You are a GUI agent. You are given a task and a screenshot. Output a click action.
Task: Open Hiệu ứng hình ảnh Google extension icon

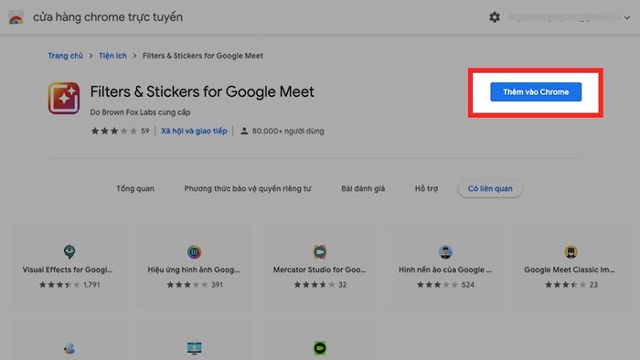194,252
